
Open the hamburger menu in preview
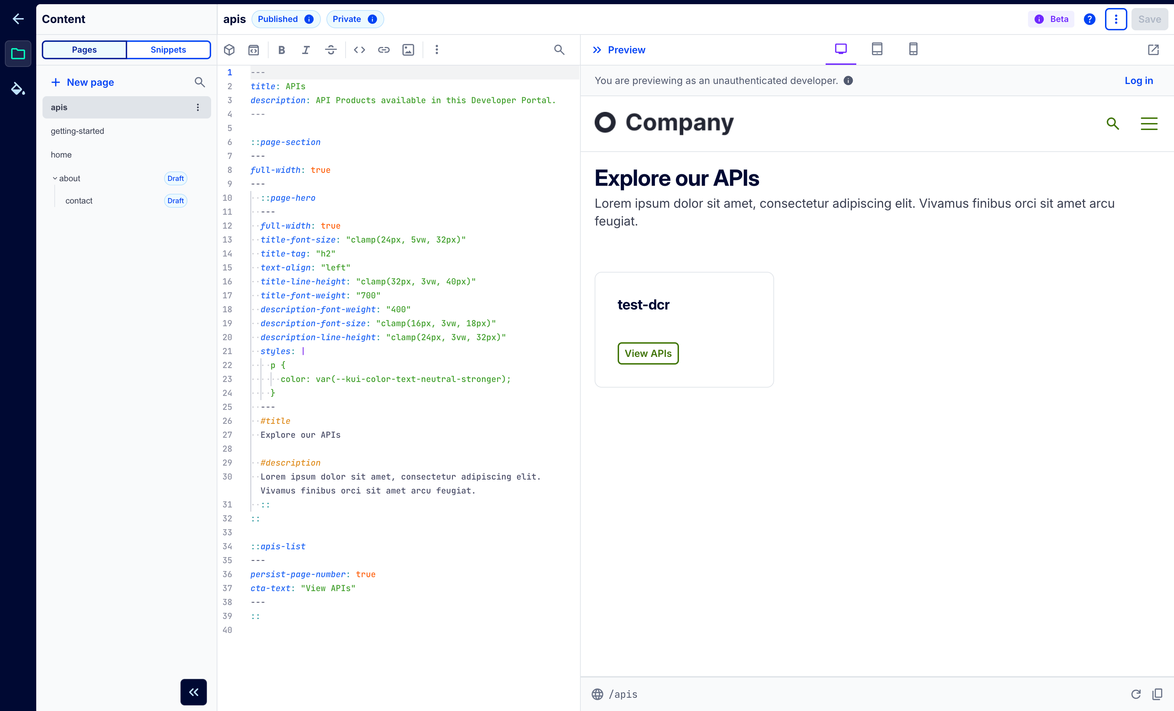coord(1149,123)
